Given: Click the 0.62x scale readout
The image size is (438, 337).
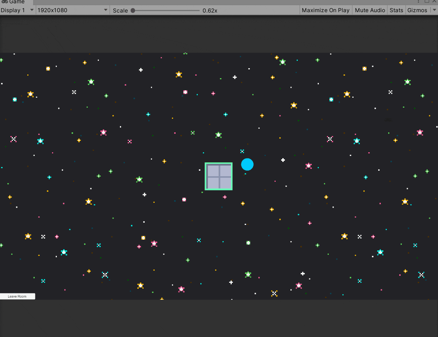Looking at the screenshot, I should point(210,10).
